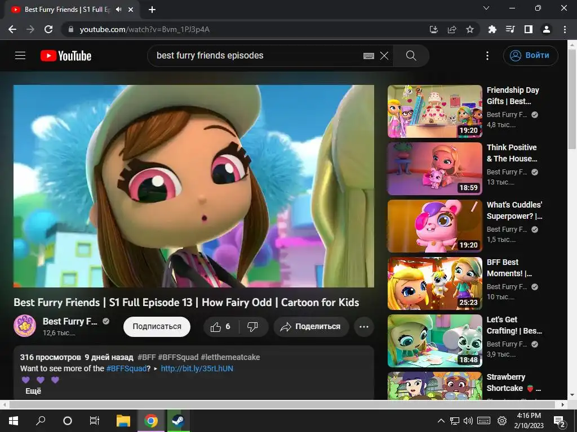
Task: Share video via Поделиться button
Action: [x=311, y=327]
